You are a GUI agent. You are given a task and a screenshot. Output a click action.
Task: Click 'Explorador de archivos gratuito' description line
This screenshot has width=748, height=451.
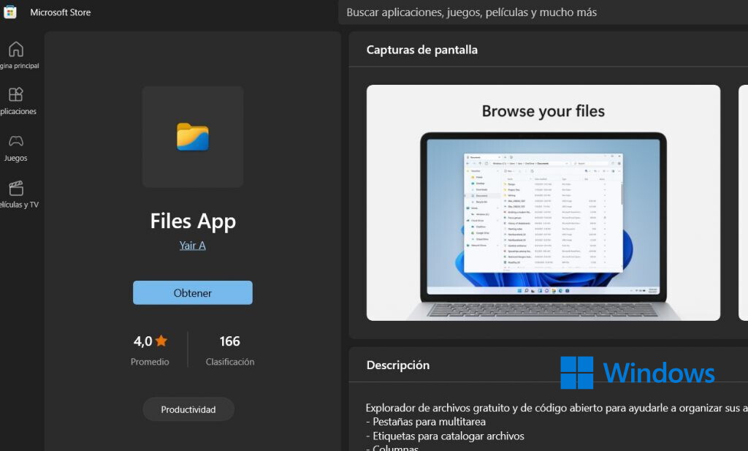[x=556, y=408]
